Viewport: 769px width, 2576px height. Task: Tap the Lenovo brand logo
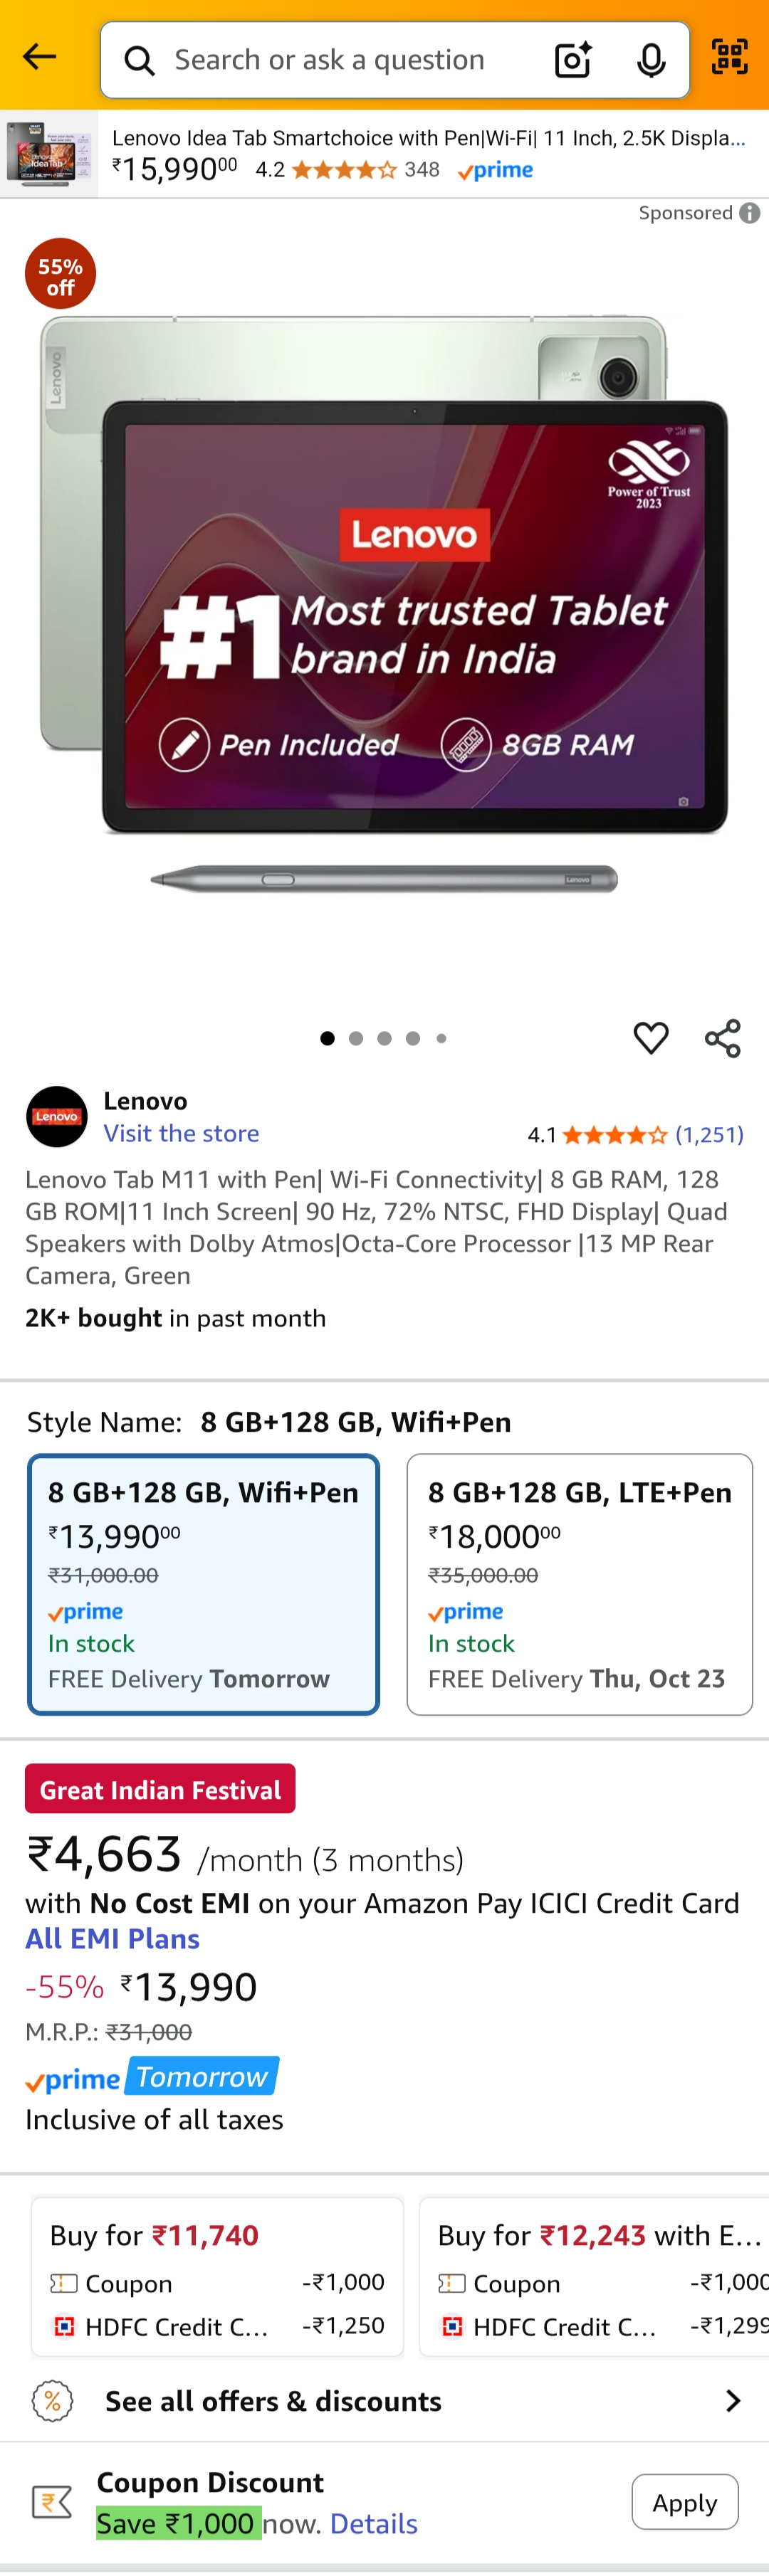pyautogui.click(x=57, y=1116)
